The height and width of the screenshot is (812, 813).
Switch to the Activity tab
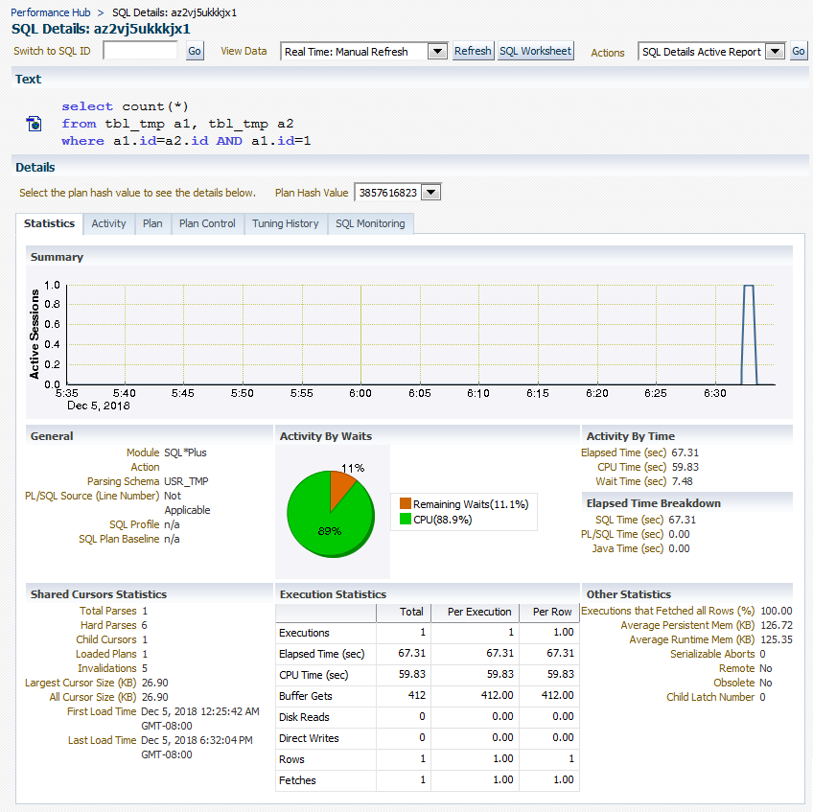click(x=108, y=223)
